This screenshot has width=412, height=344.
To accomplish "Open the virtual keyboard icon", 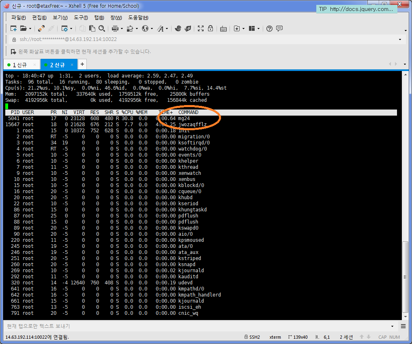I will click(223, 29).
